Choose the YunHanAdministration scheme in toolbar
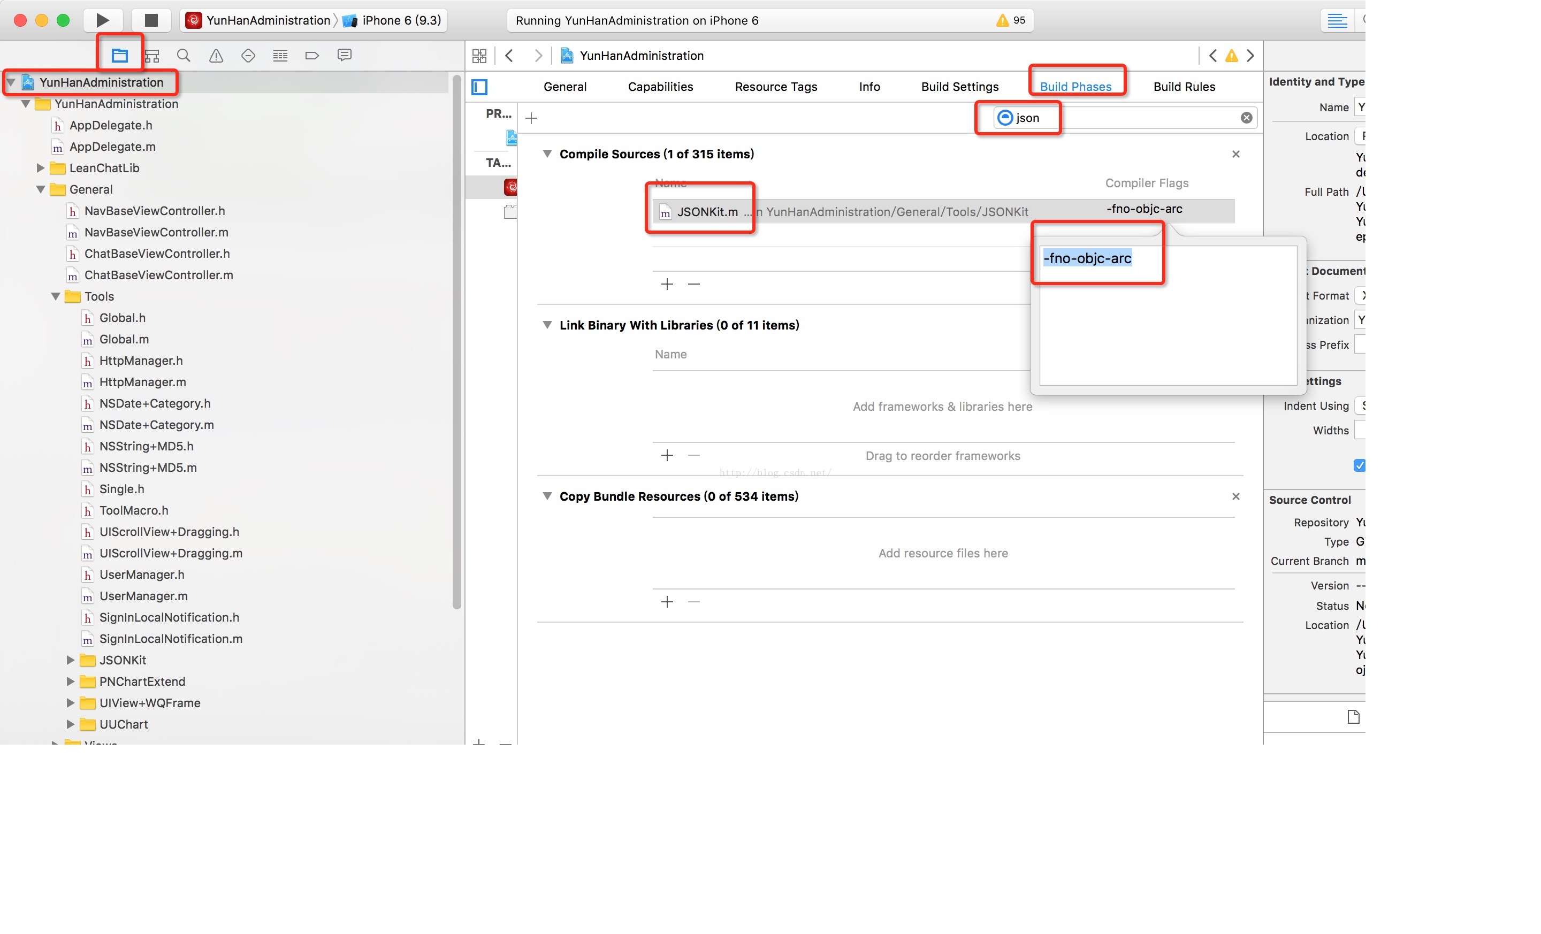This screenshot has height=934, width=1541. 259,20
